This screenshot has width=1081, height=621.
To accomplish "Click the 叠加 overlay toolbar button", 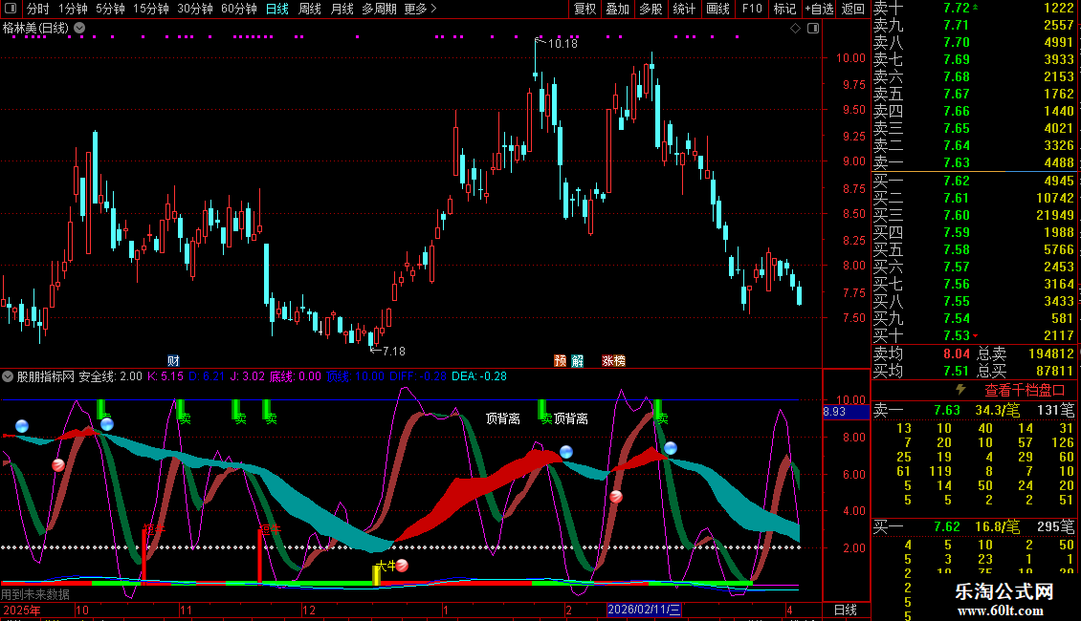I will (x=618, y=9).
